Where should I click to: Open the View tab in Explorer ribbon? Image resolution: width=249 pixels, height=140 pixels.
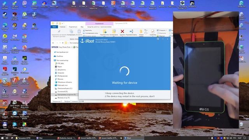(82, 27)
